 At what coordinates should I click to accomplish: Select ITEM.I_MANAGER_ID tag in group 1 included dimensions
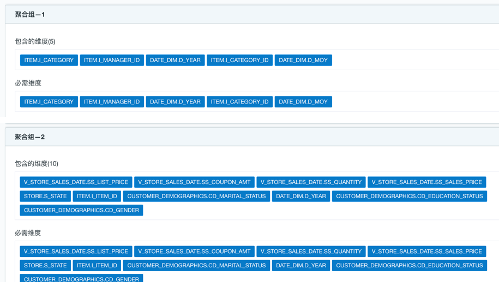point(112,60)
